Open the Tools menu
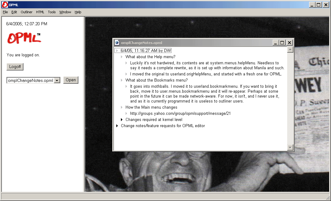Image resolution: width=331 pixels, height=201 pixels. tap(52, 12)
